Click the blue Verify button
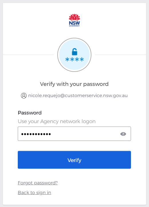Screen dimensions: 149x207 74,160
